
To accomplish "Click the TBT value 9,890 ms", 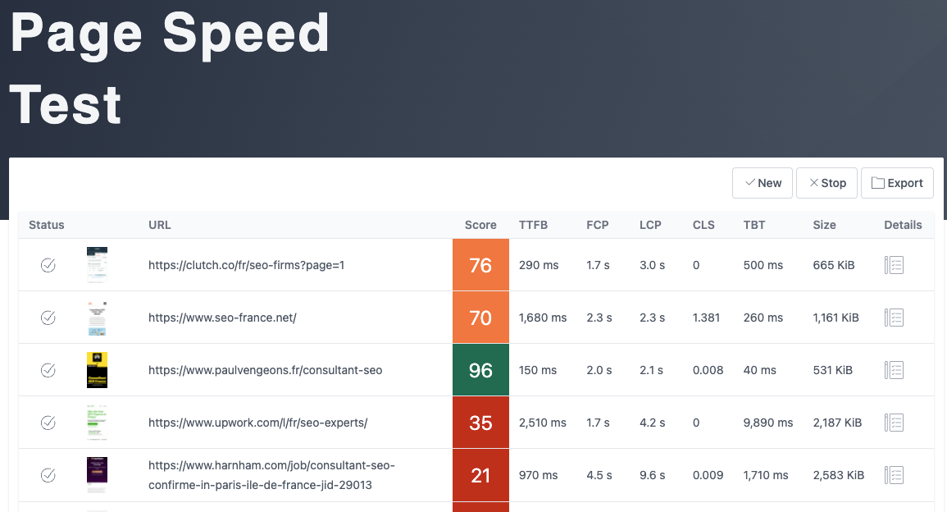I will tap(768, 423).
